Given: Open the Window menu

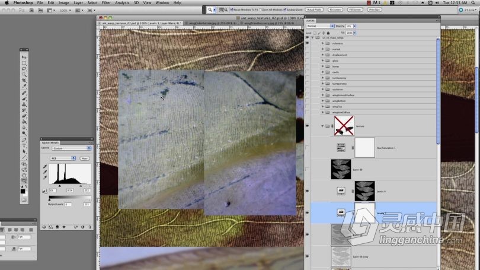Looking at the screenshot, I should (162, 3).
